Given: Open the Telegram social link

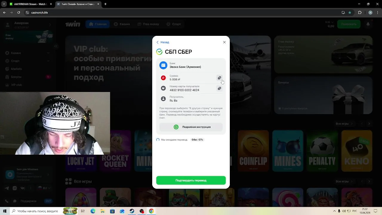Looking at the screenshot, I should tap(7, 188).
